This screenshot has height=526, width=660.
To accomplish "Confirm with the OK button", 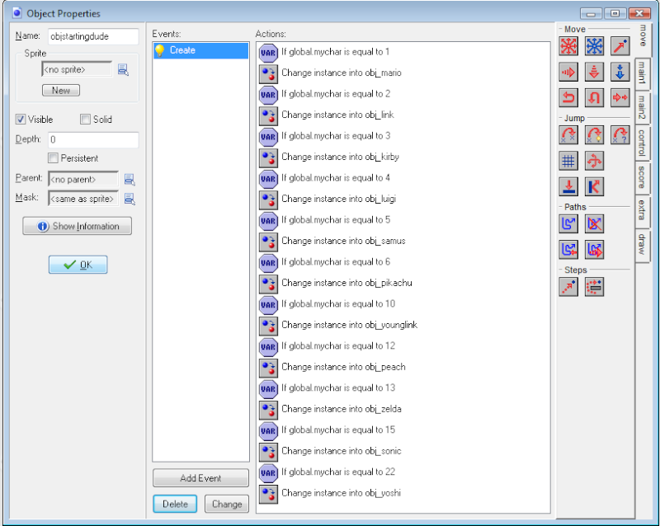I will pyautogui.click(x=78, y=265).
